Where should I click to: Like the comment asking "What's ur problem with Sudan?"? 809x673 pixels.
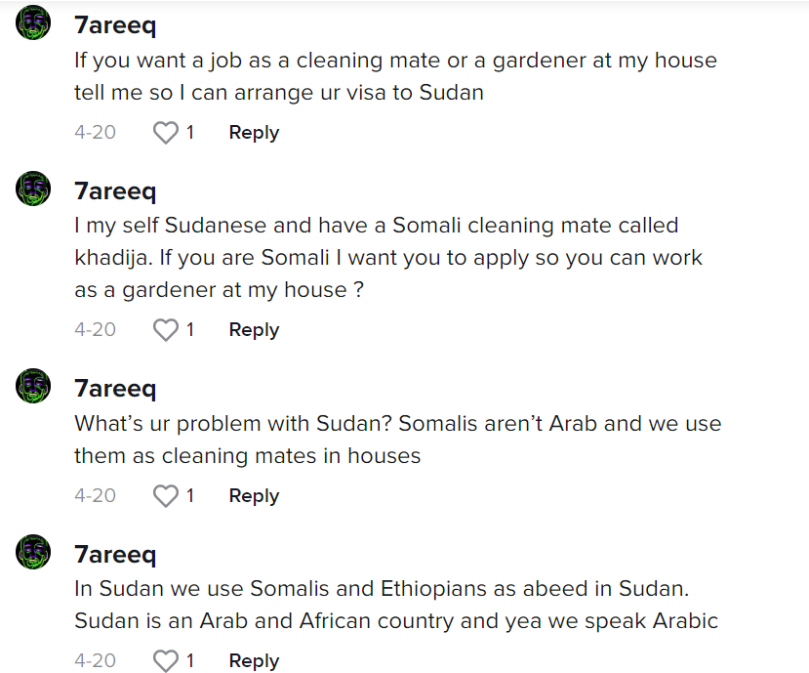[166, 496]
